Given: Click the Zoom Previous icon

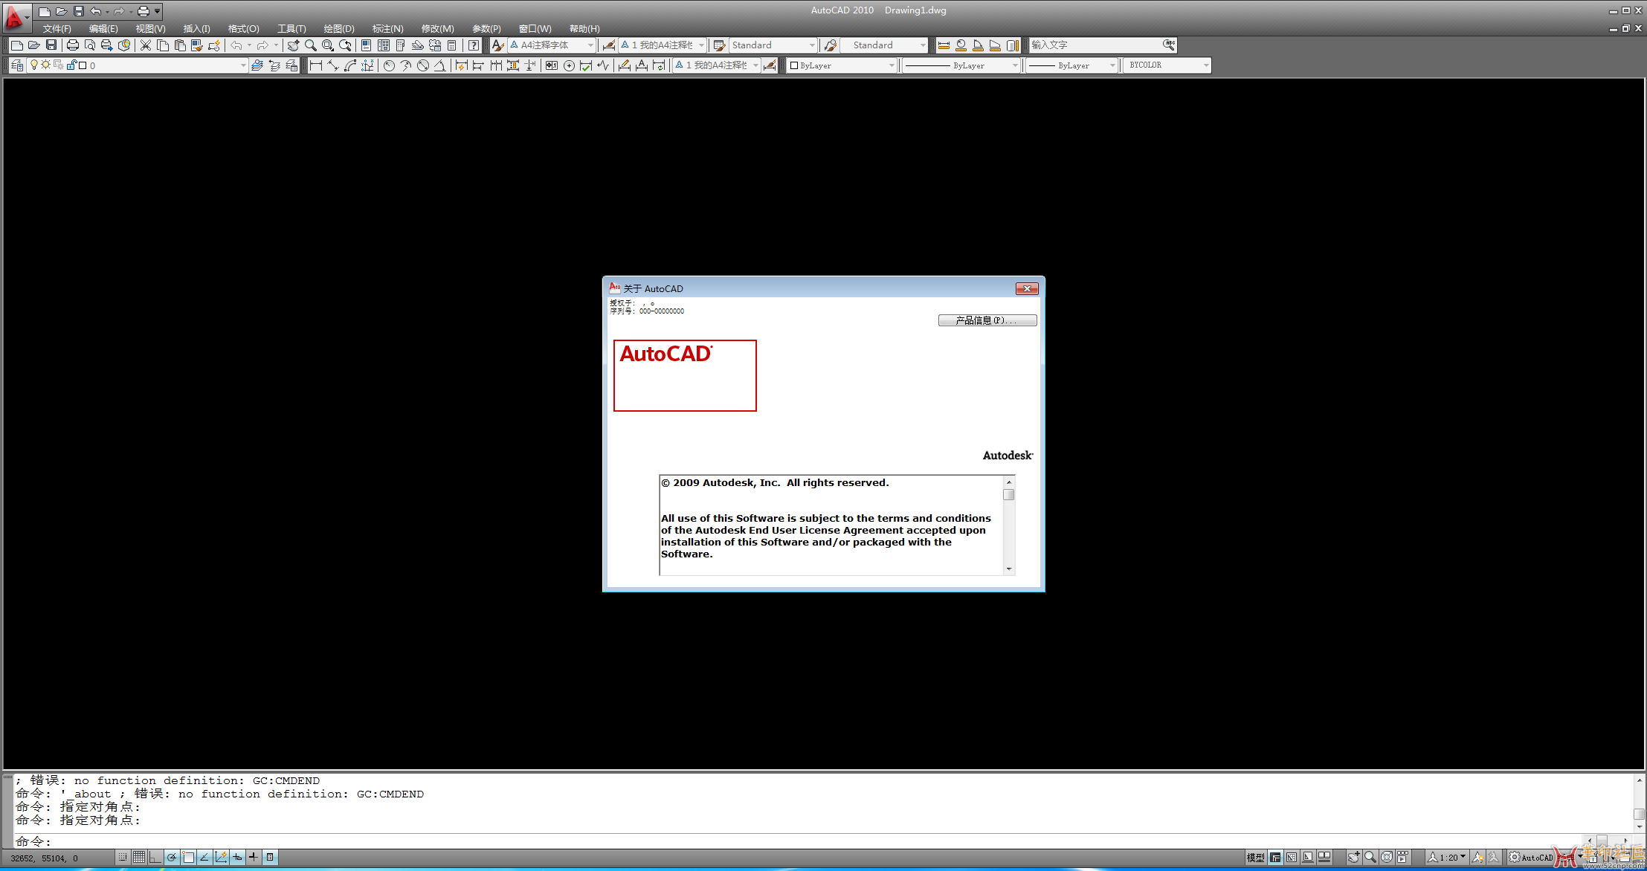Looking at the screenshot, I should point(345,45).
